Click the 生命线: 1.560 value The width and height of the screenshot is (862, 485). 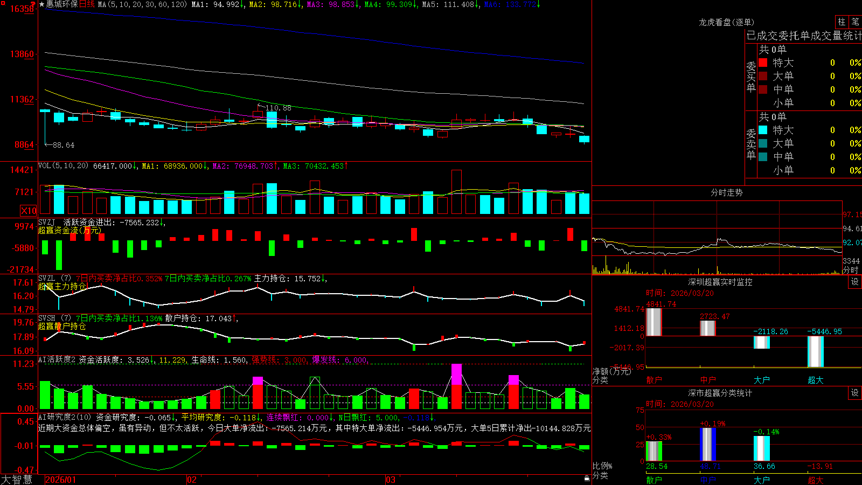(219, 360)
